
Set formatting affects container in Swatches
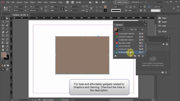tap(121, 29)
